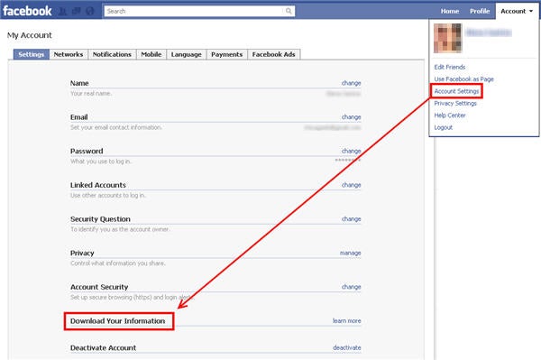
Task: Open the Facebook Ads tab
Action: [273, 54]
